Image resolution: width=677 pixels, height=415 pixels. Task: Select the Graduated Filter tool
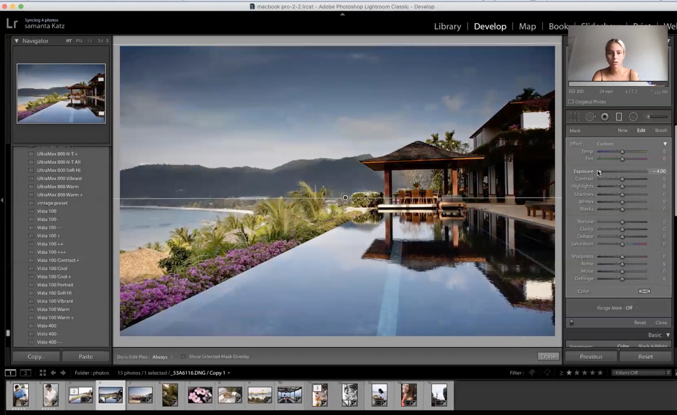click(619, 117)
